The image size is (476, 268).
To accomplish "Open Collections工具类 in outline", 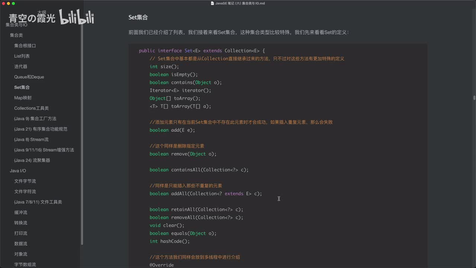I will (x=32, y=108).
